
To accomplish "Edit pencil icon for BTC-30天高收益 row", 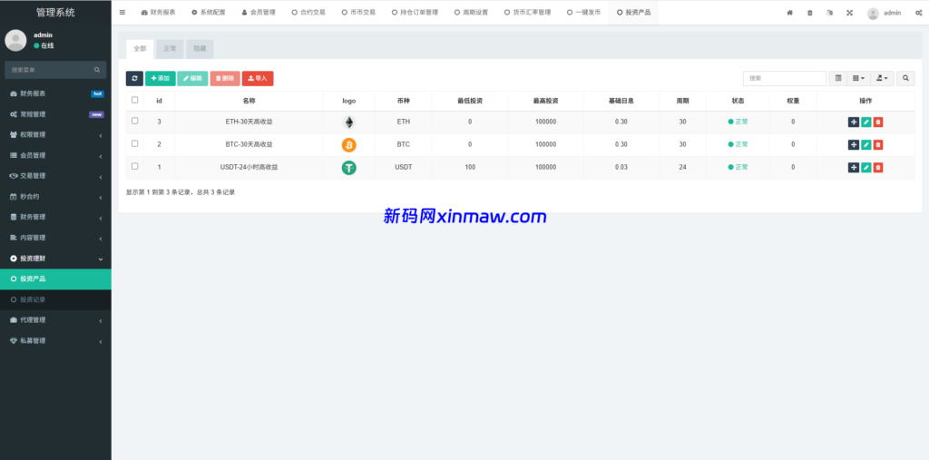I will (x=865, y=144).
